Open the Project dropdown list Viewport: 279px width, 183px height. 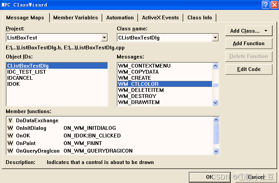(104, 38)
